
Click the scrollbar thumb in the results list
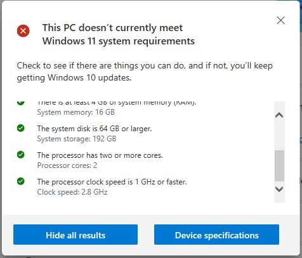[279, 165]
